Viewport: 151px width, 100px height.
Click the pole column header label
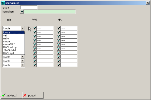pos(9,20)
